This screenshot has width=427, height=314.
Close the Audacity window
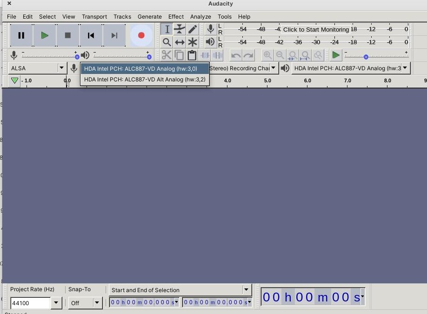click(x=9, y=3)
